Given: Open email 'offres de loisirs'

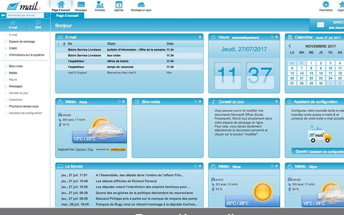Looking at the screenshot, I should [129, 61].
